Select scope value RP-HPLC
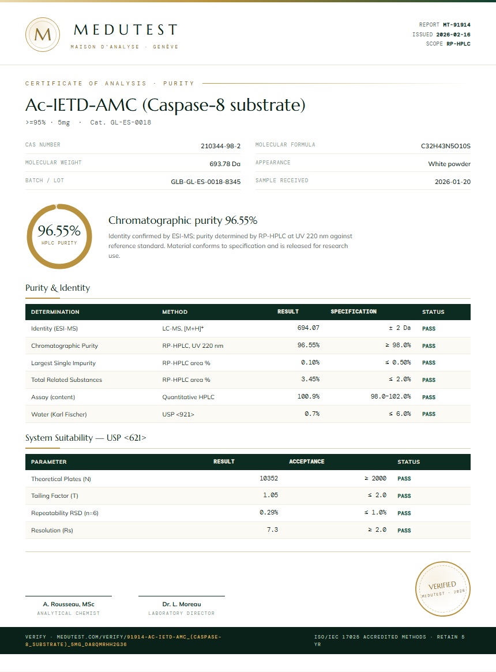The image size is (496, 672). (x=459, y=44)
